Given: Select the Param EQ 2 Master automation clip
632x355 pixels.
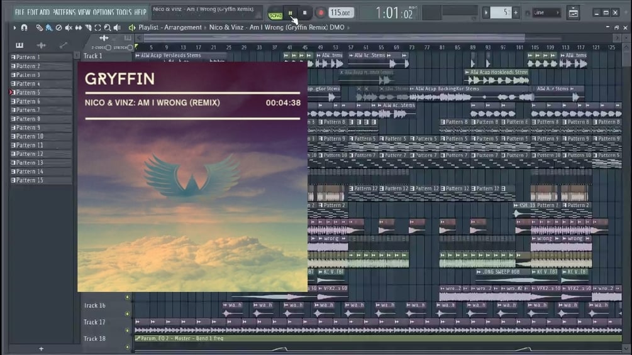Looking at the screenshot, I should [x=378, y=339].
